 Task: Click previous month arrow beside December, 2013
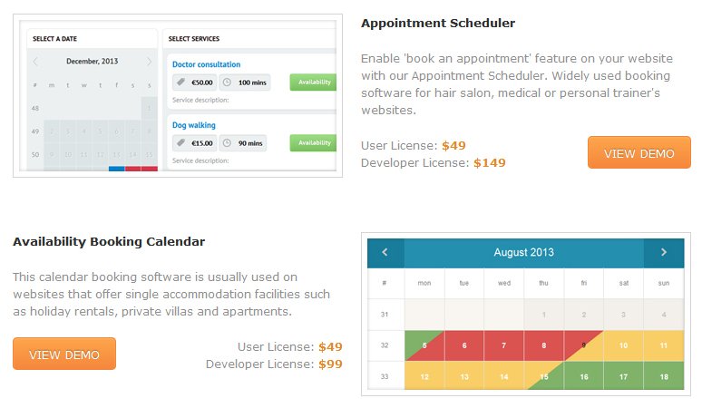pyautogui.click(x=35, y=62)
